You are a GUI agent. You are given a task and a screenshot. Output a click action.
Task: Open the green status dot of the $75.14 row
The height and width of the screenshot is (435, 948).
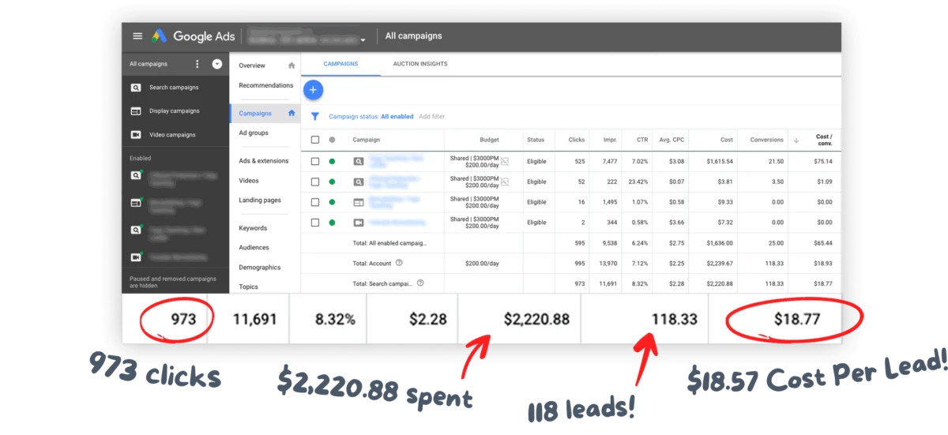pos(332,161)
